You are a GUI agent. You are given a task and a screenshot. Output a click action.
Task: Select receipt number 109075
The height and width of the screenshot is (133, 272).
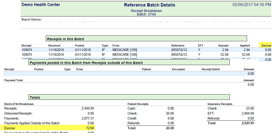pyautogui.click(x=27, y=54)
